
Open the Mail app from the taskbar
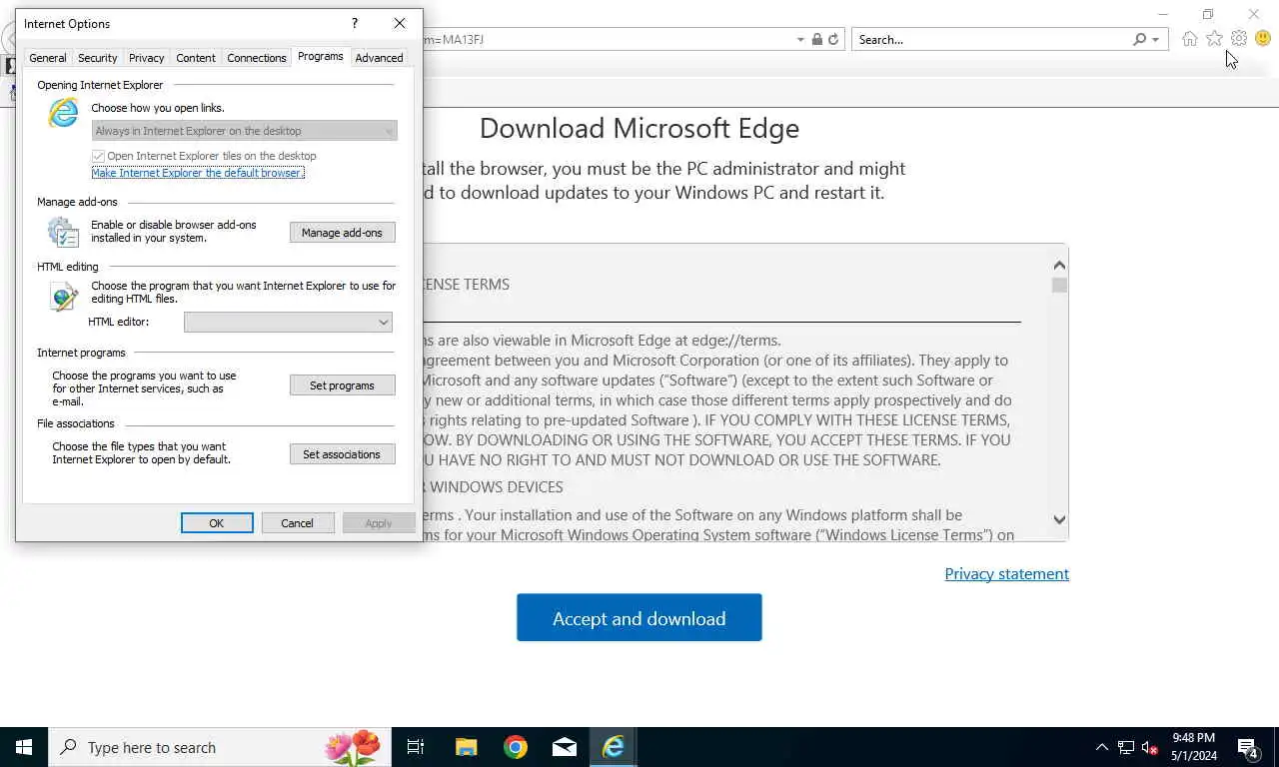point(565,747)
